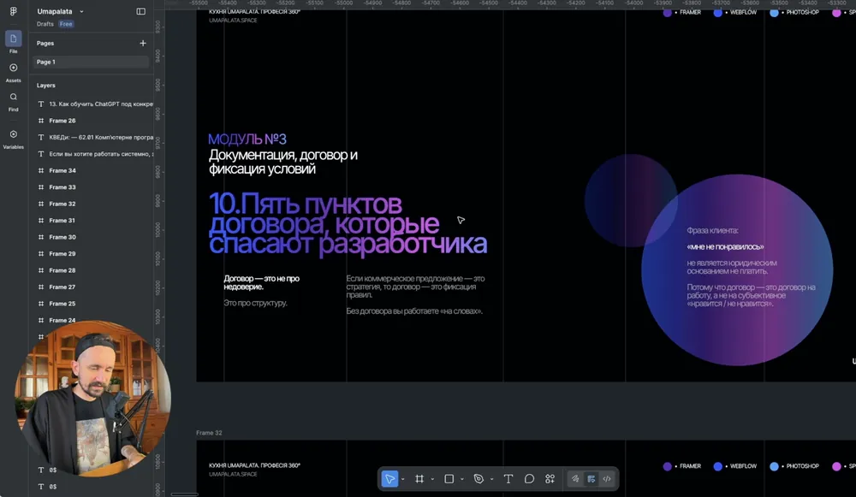
Task: Open the Umapalata file name dropdown
Action: 60,11
